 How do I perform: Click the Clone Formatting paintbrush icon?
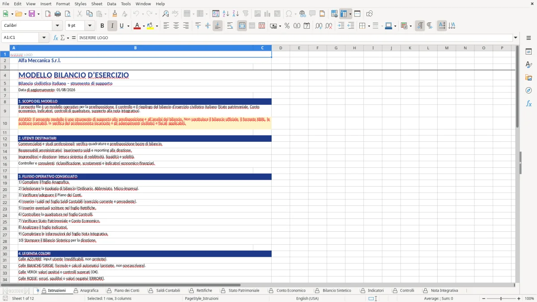[x=115, y=14]
